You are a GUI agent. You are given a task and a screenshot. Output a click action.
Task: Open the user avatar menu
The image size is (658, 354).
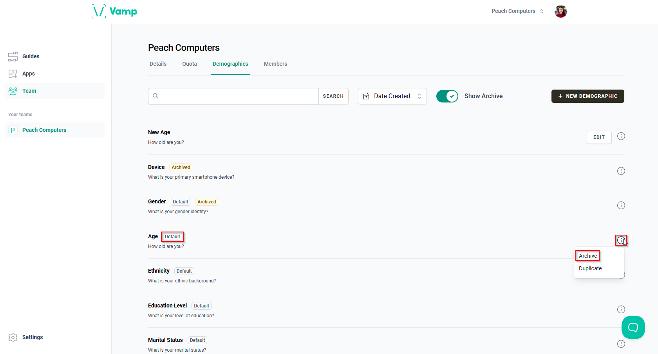561,11
